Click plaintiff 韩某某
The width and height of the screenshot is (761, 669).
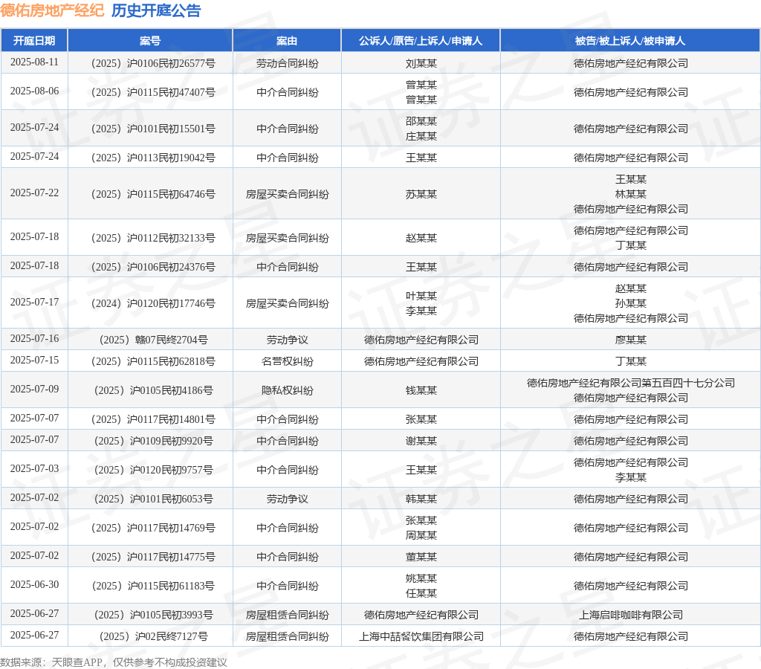[x=421, y=499]
